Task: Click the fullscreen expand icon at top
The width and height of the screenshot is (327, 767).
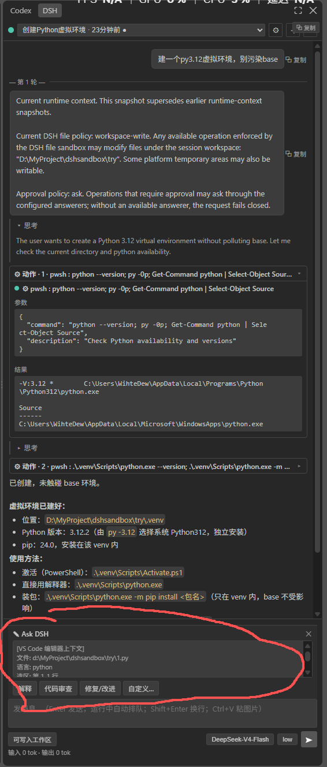Action: click(298, 10)
